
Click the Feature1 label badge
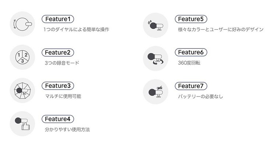[58, 19]
